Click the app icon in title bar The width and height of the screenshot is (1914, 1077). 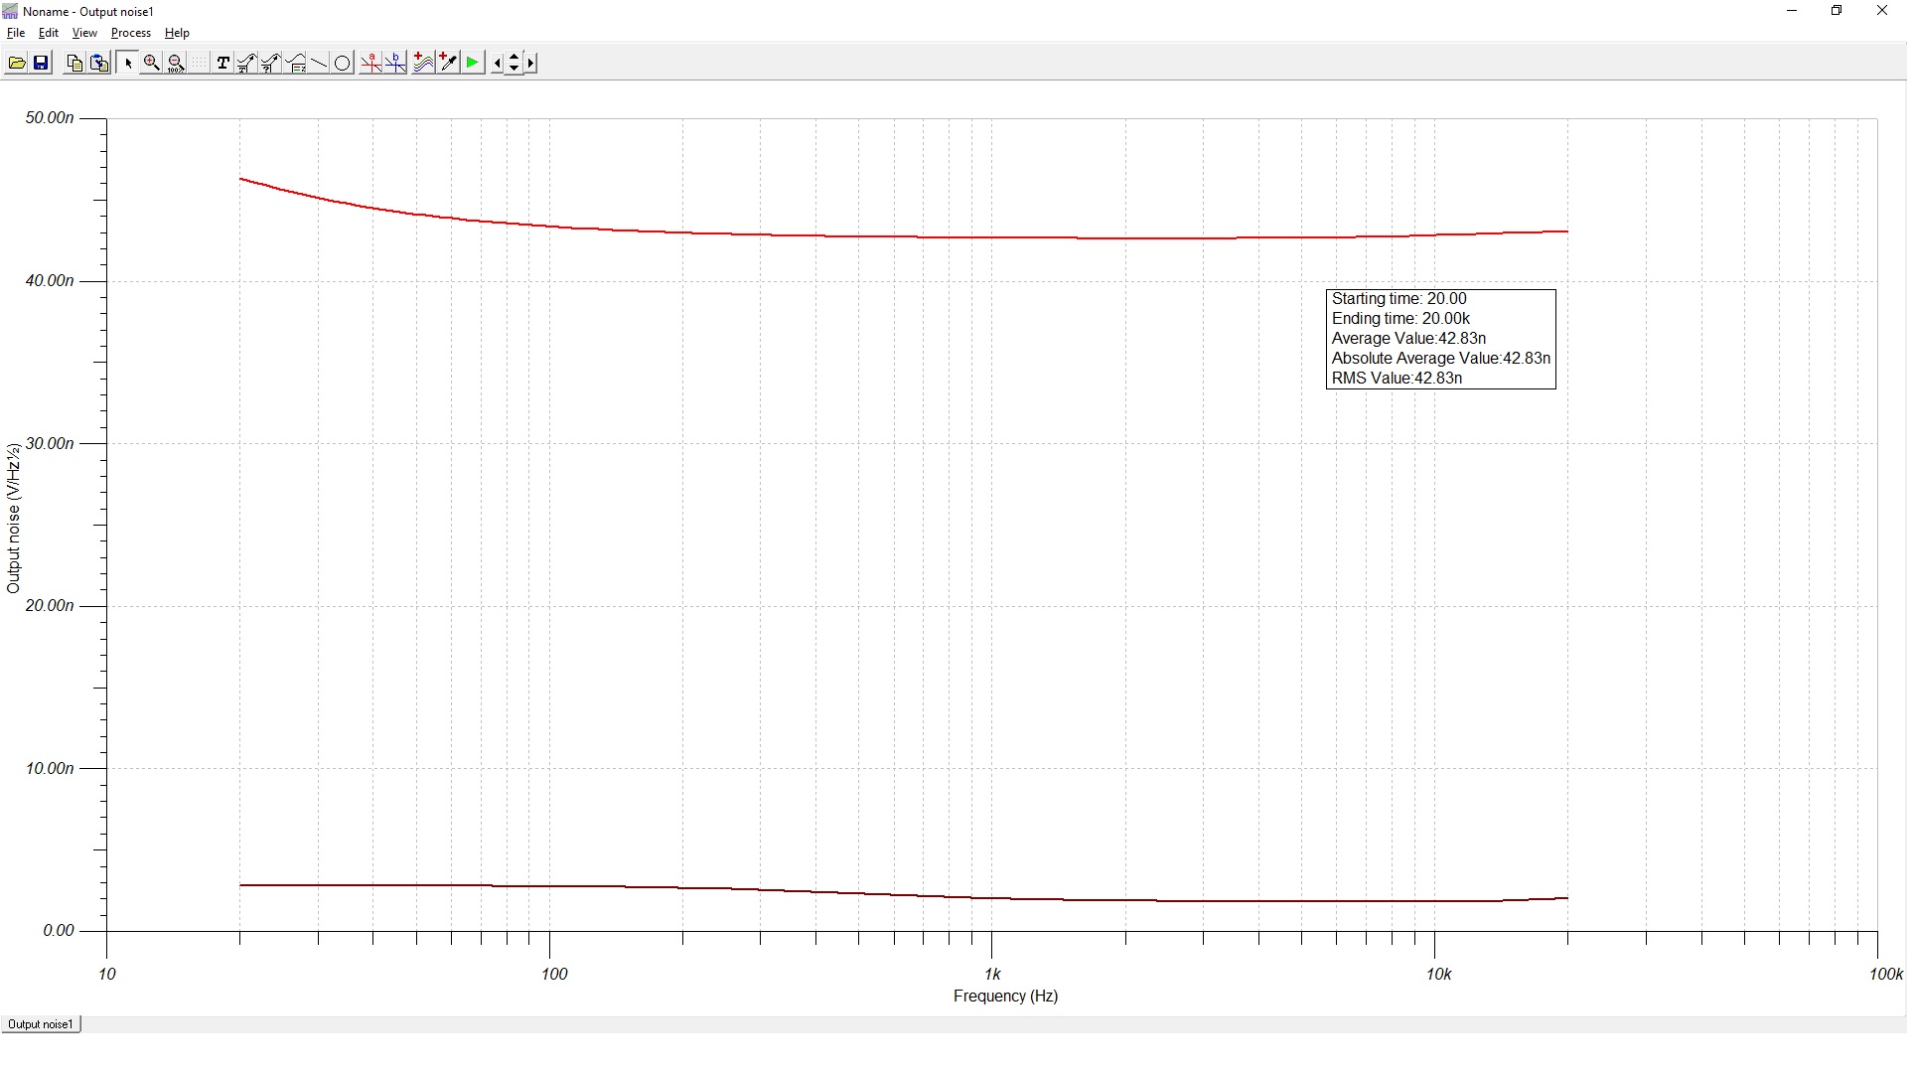tap(11, 12)
